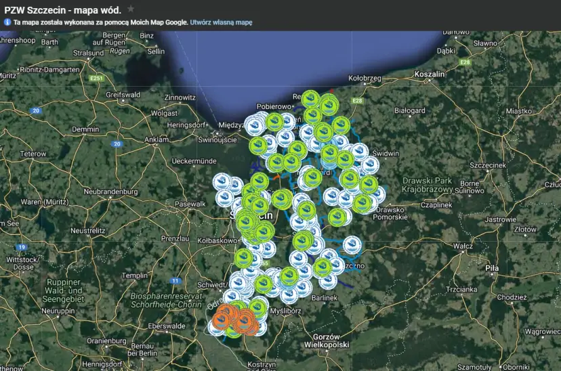The height and width of the screenshot is (371, 561).
Task: Select route 11 shield near Schwedt
Action: tap(176, 280)
